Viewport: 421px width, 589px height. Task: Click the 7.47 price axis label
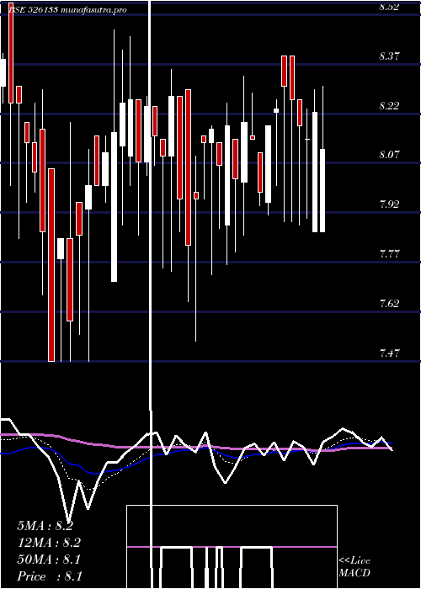[389, 353]
